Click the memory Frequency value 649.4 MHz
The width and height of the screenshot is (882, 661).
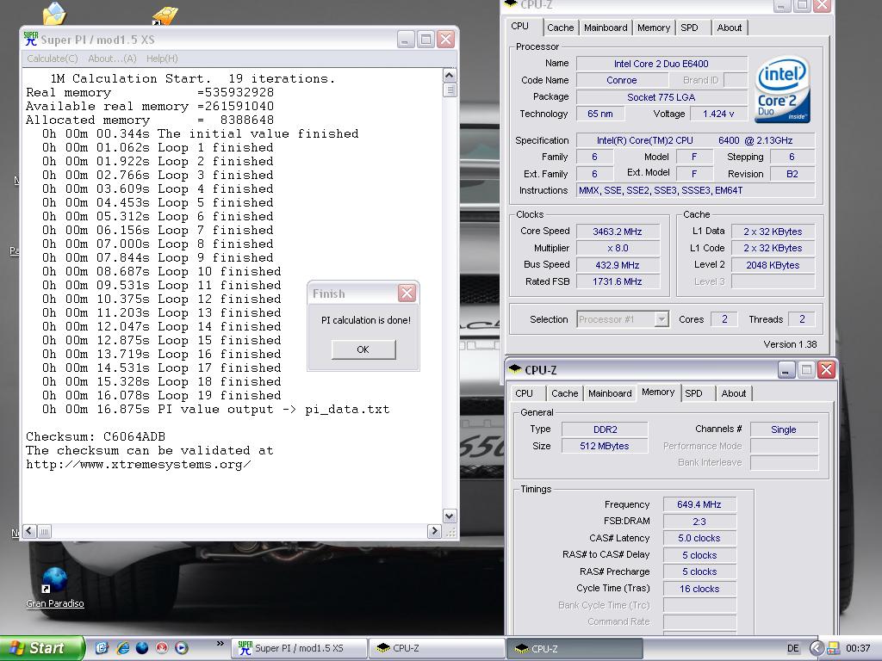[699, 504]
